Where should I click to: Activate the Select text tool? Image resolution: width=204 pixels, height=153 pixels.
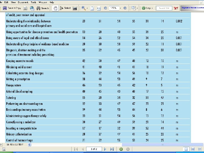pos(65,8)
